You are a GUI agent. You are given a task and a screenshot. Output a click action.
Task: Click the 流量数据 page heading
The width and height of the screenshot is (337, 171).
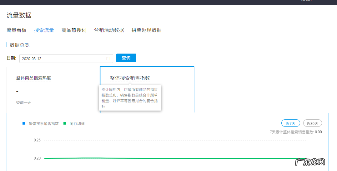(19, 15)
